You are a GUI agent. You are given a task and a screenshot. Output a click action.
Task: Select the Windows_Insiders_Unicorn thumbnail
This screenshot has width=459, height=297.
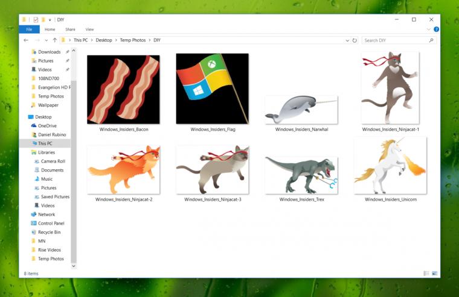(391, 166)
